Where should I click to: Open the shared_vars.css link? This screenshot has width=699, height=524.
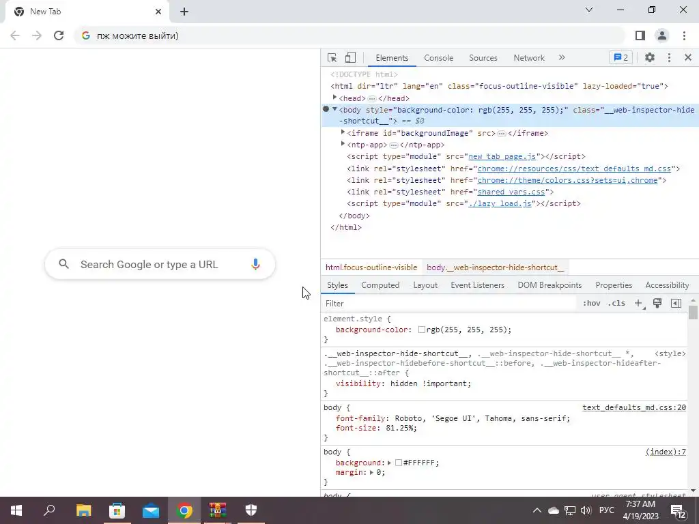tap(511, 192)
